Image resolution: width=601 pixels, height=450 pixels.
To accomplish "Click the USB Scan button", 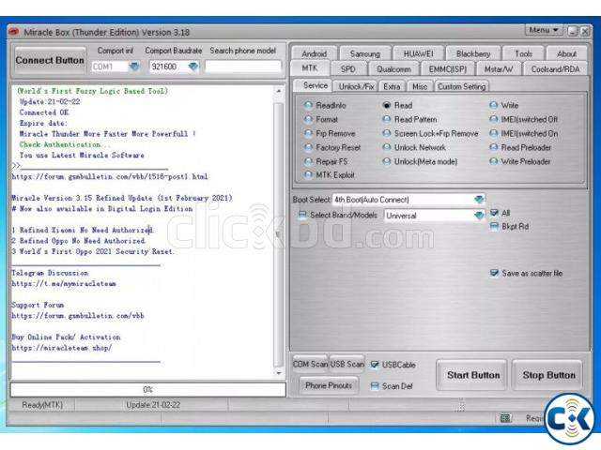I will coord(347,364).
